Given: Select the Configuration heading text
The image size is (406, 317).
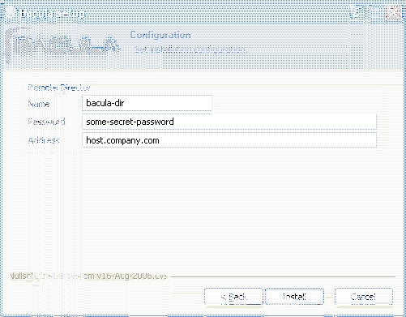Looking at the screenshot, I should (x=160, y=35).
